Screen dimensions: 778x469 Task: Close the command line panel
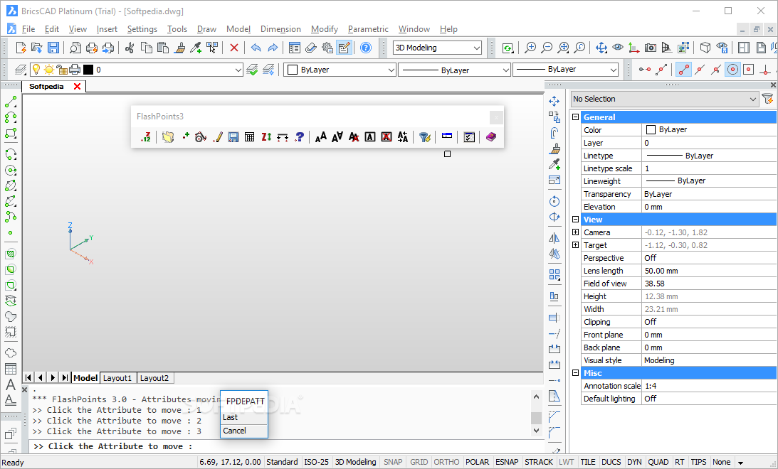pyautogui.click(x=25, y=390)
